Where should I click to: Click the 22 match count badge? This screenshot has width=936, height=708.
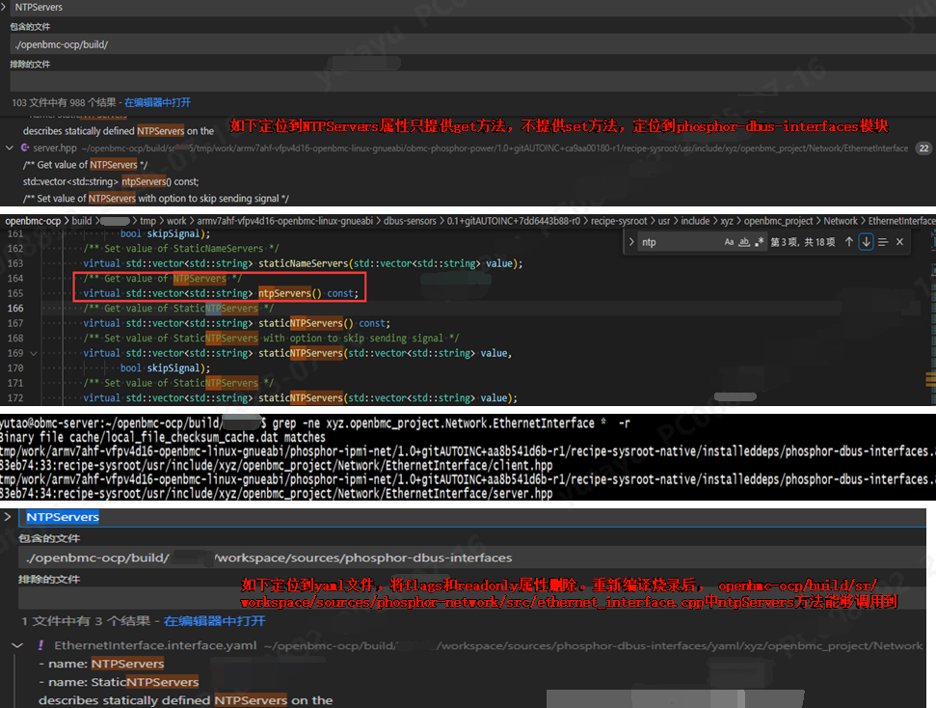point(923,149)
